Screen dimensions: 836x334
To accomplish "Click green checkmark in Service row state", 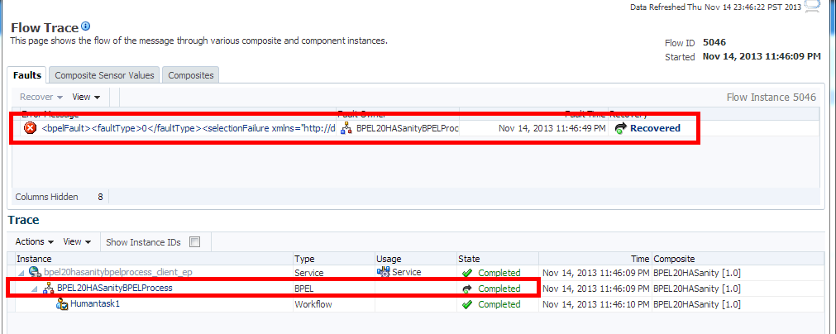I will [467, 273].
